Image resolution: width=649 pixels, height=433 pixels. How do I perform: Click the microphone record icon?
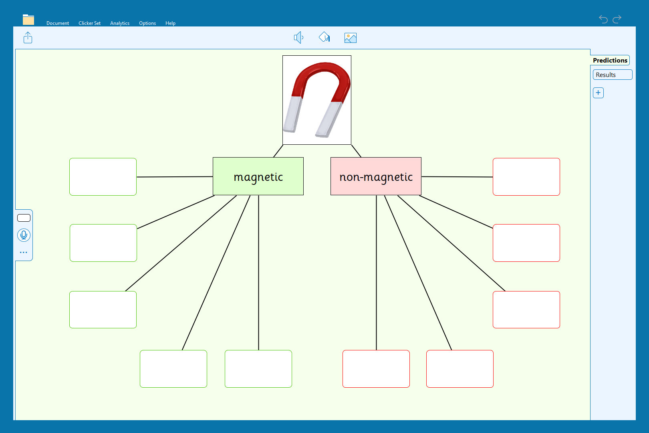coord(24,235)
